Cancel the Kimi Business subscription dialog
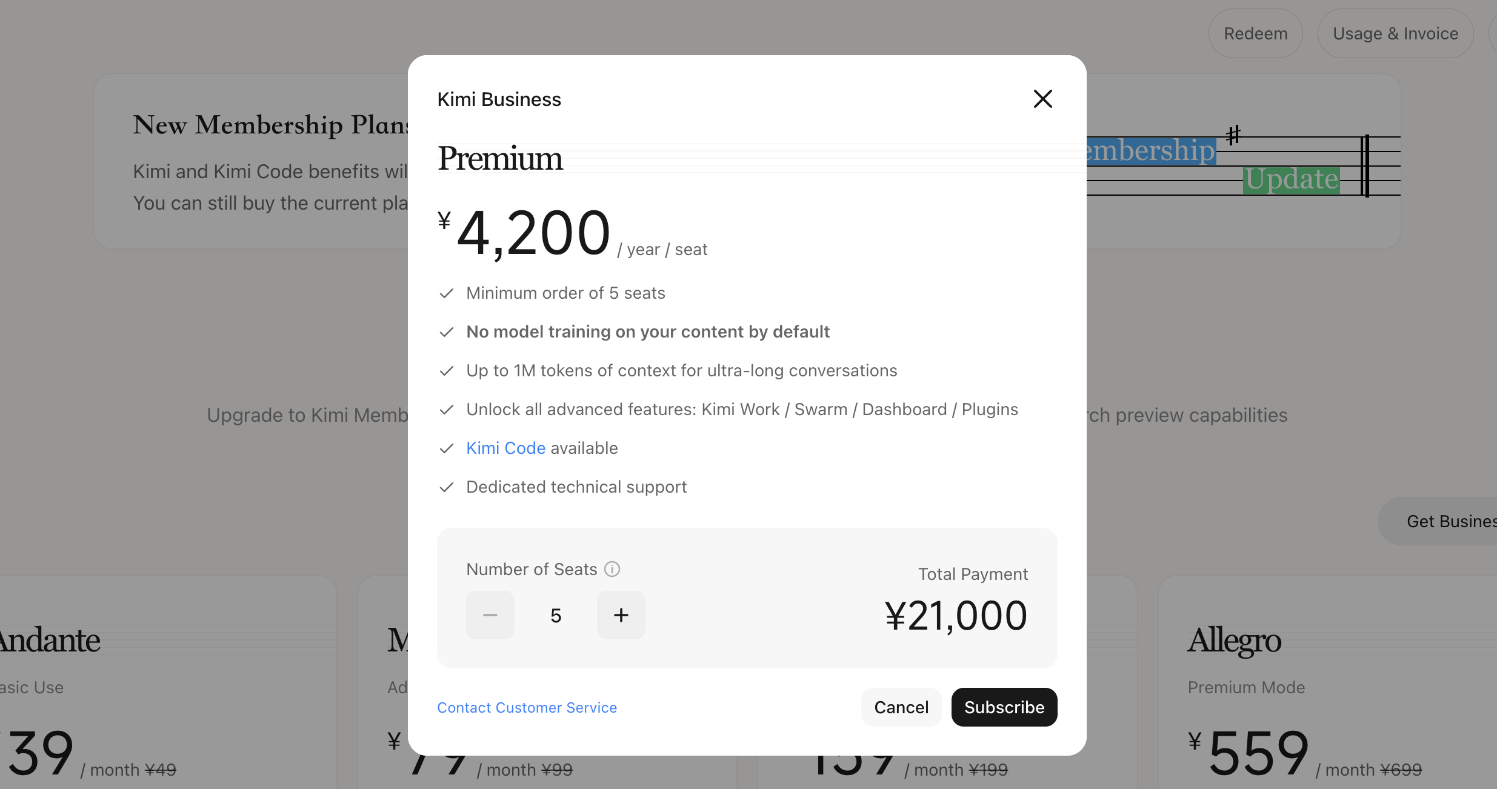The image size is (1497, 789). (x=901, y=707)
